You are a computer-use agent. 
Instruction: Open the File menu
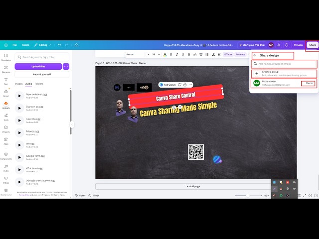pyautogui.click(x=14, y=45)
